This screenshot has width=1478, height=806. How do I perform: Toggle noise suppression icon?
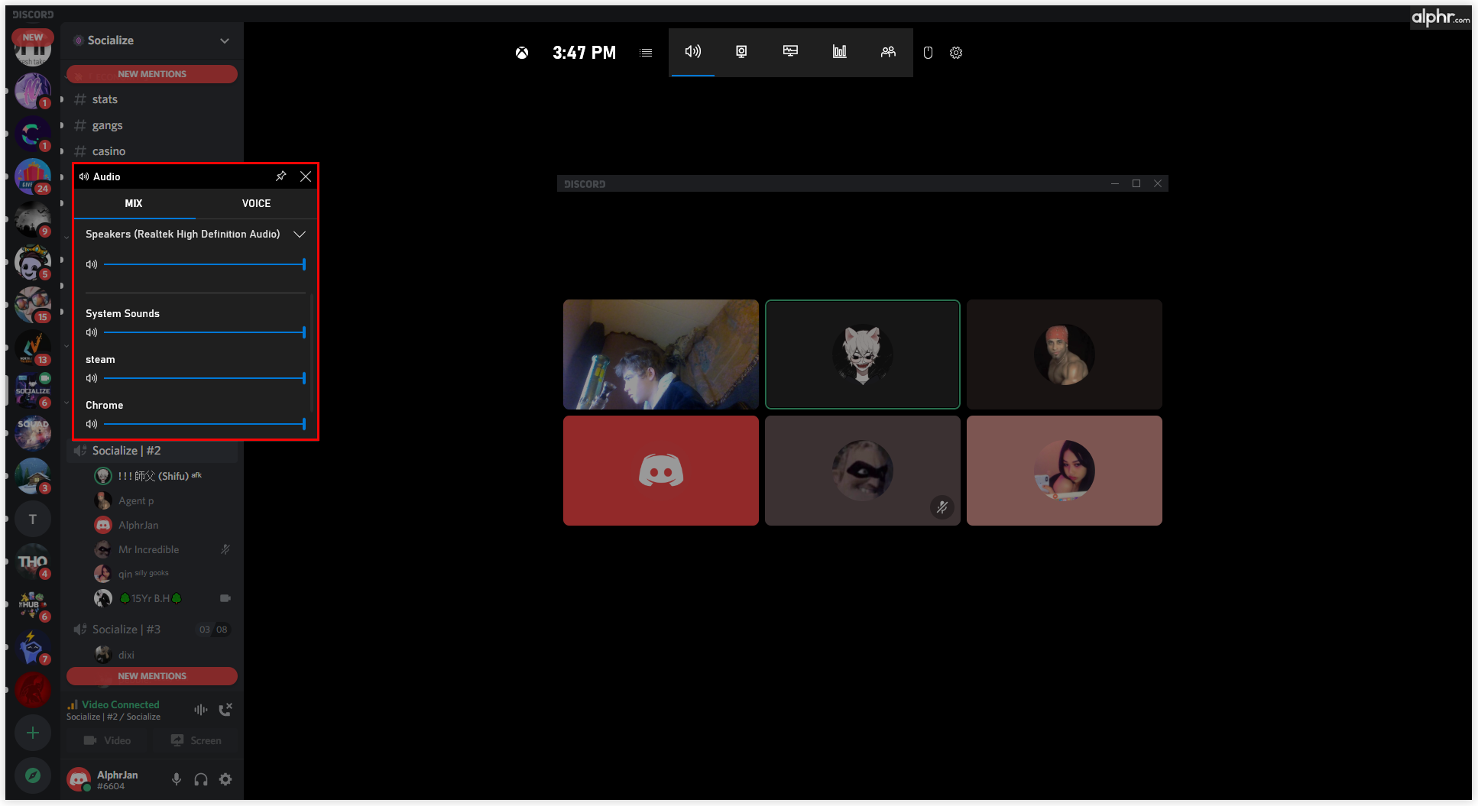201,710
